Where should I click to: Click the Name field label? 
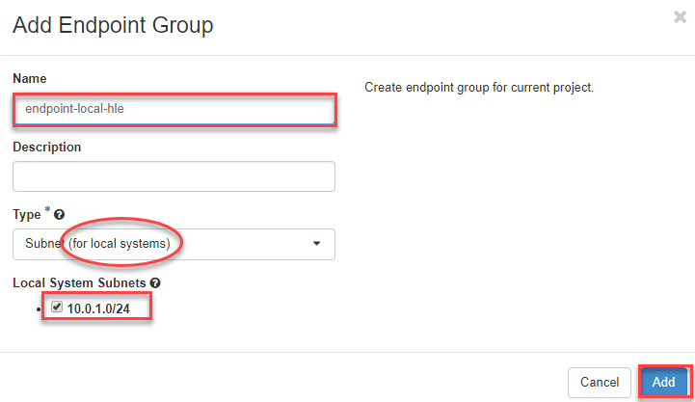pyautogui.click(x=30, y=78)
